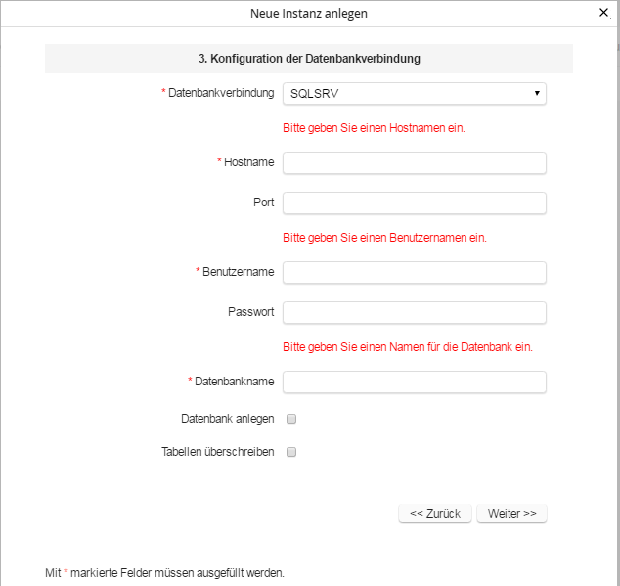Screen dimensions: 620x586
Task: Open the Datenbankverbindung SQLSRV dropdown
Action: [414, 94]
